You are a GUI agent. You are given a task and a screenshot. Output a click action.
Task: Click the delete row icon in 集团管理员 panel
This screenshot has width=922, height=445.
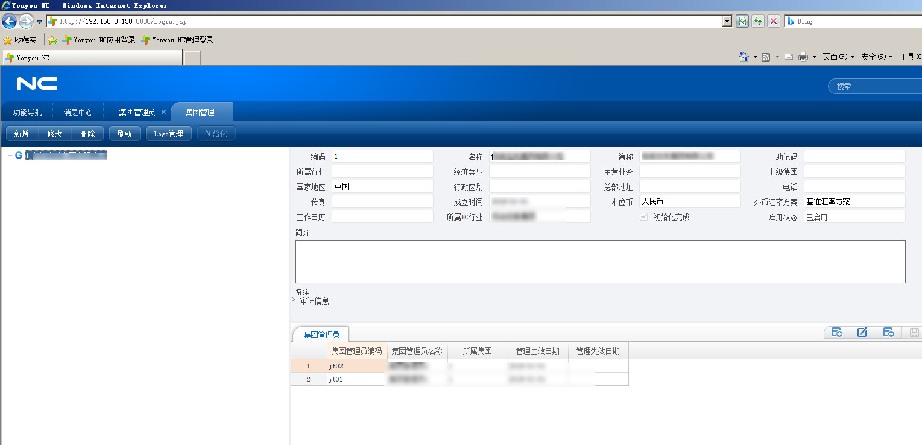tap(888, 332)
